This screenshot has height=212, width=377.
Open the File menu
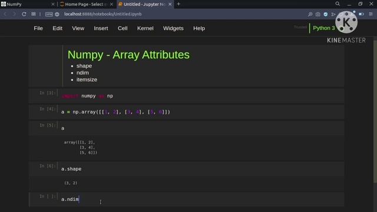pos(38,28)
